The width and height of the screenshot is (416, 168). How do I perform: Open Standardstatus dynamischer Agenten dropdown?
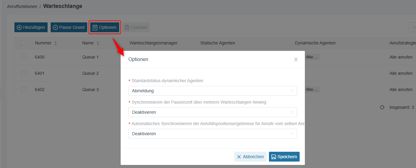[212, 91]
